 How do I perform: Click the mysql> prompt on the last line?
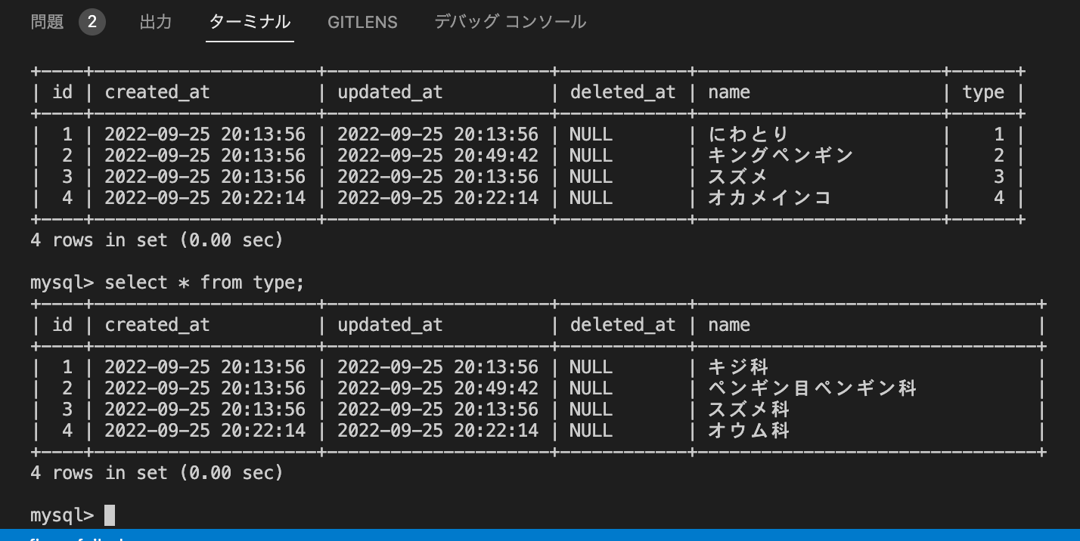62,515
